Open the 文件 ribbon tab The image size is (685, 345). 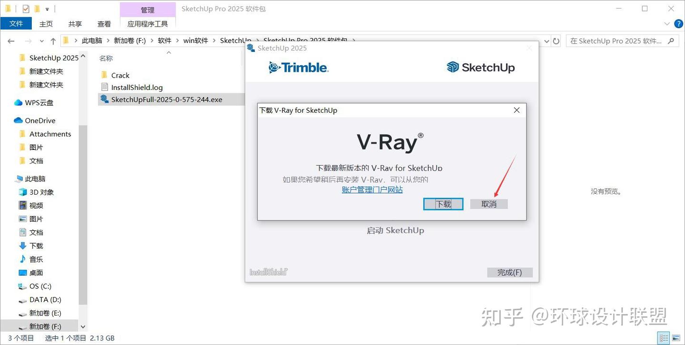pyautogui.click(x=16, y=23)
